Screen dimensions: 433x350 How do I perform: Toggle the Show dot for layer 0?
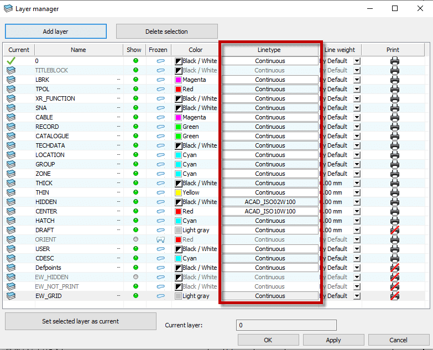tap(135, 60)
